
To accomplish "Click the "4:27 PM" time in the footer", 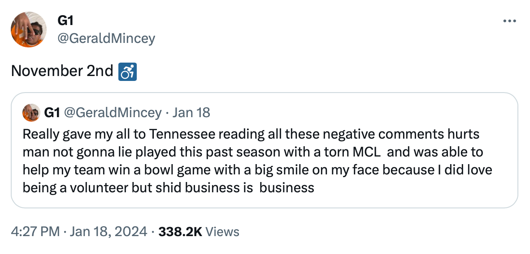I will (35, 232).
